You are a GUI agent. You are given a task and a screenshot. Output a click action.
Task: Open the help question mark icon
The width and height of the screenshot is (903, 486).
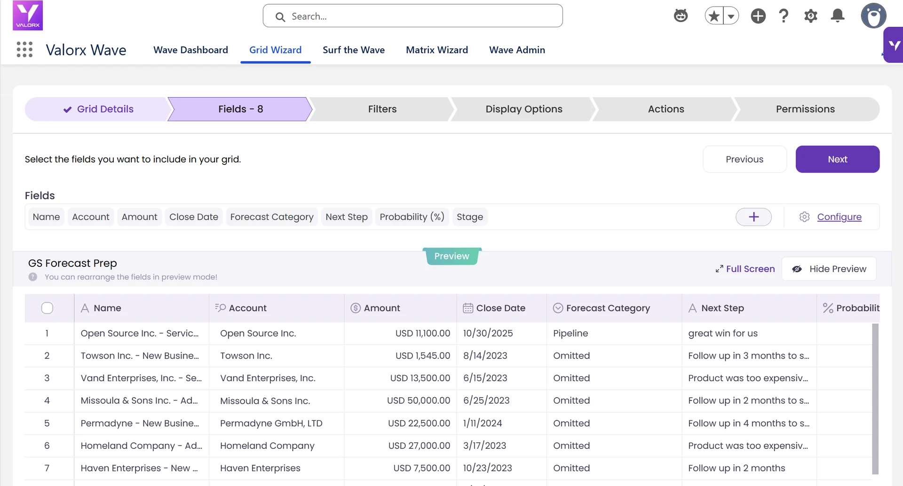pos(784,16)
